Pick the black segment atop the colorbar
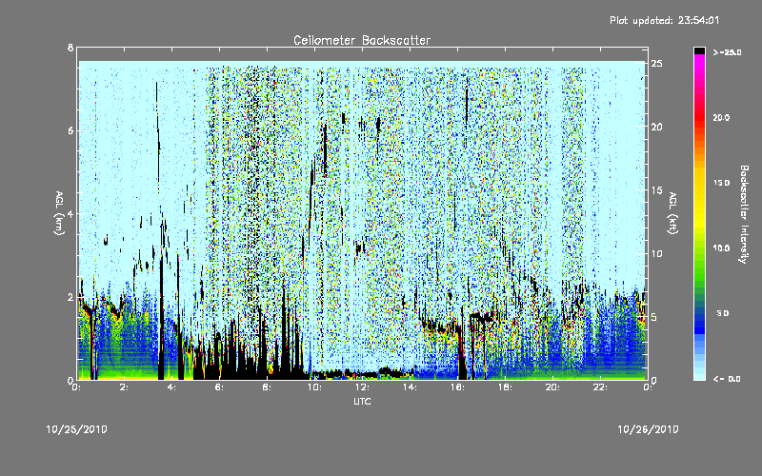This screenshot has width=762, height=476. [x=699, y=50]
